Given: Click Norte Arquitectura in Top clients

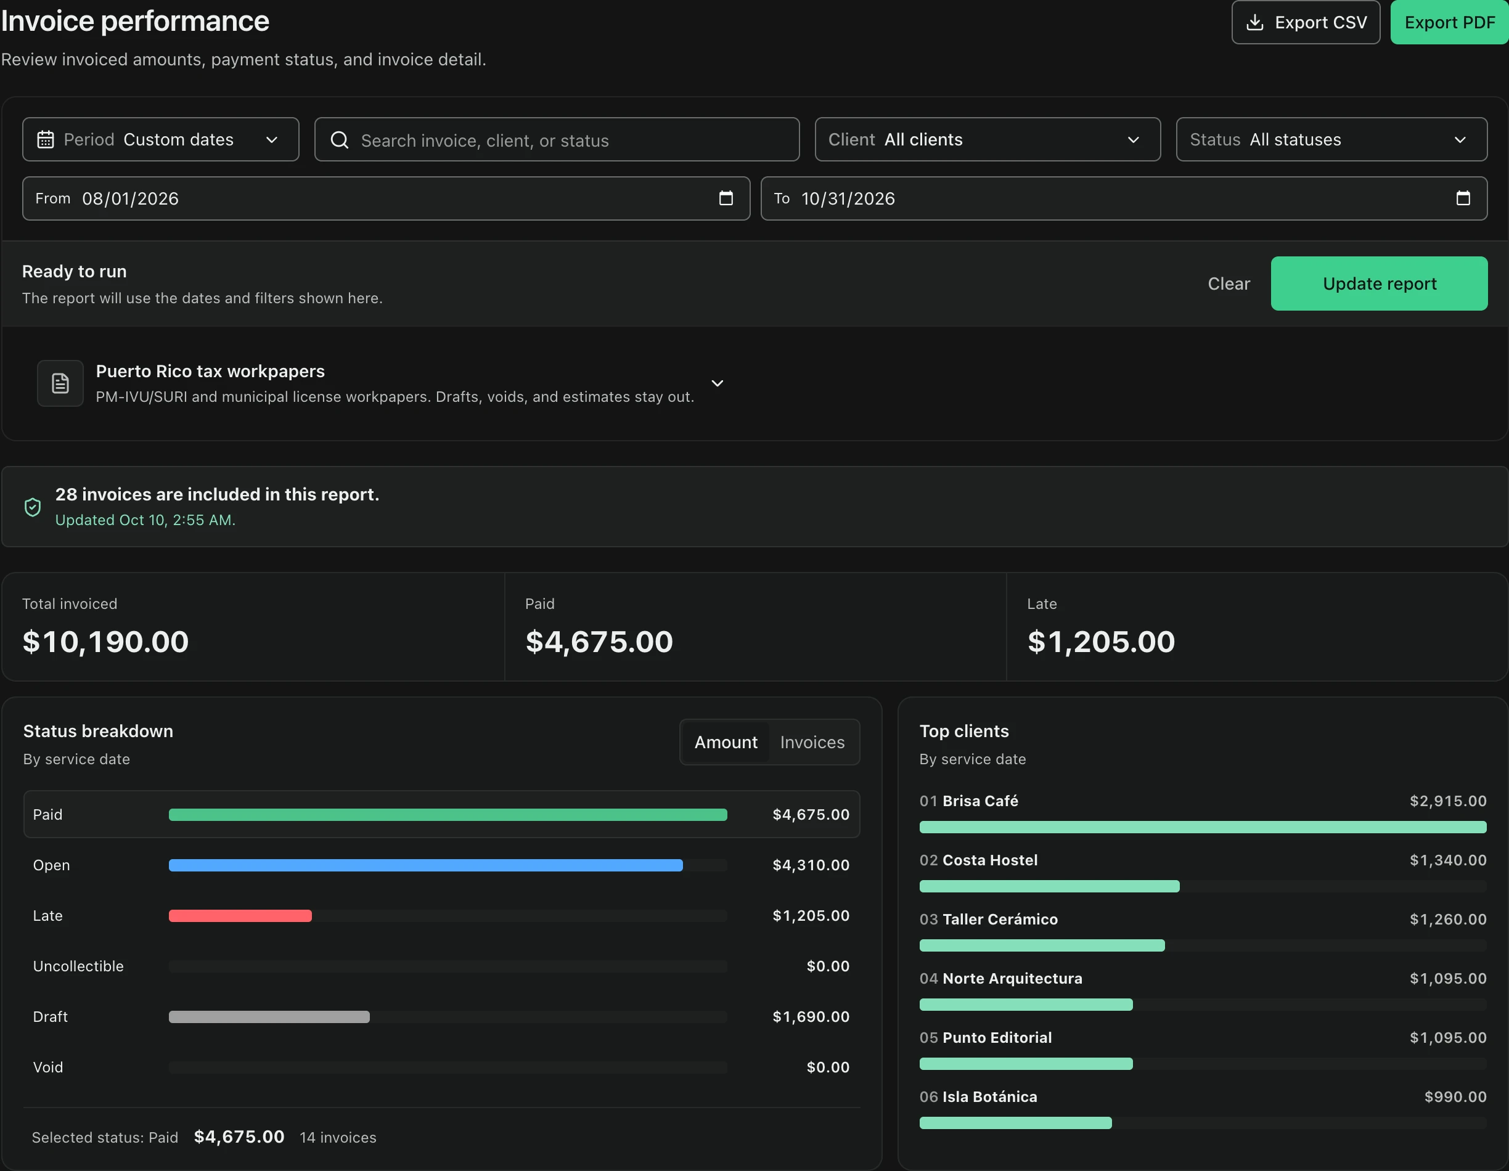Looking at the screenshot, I should click(1012, 979).
